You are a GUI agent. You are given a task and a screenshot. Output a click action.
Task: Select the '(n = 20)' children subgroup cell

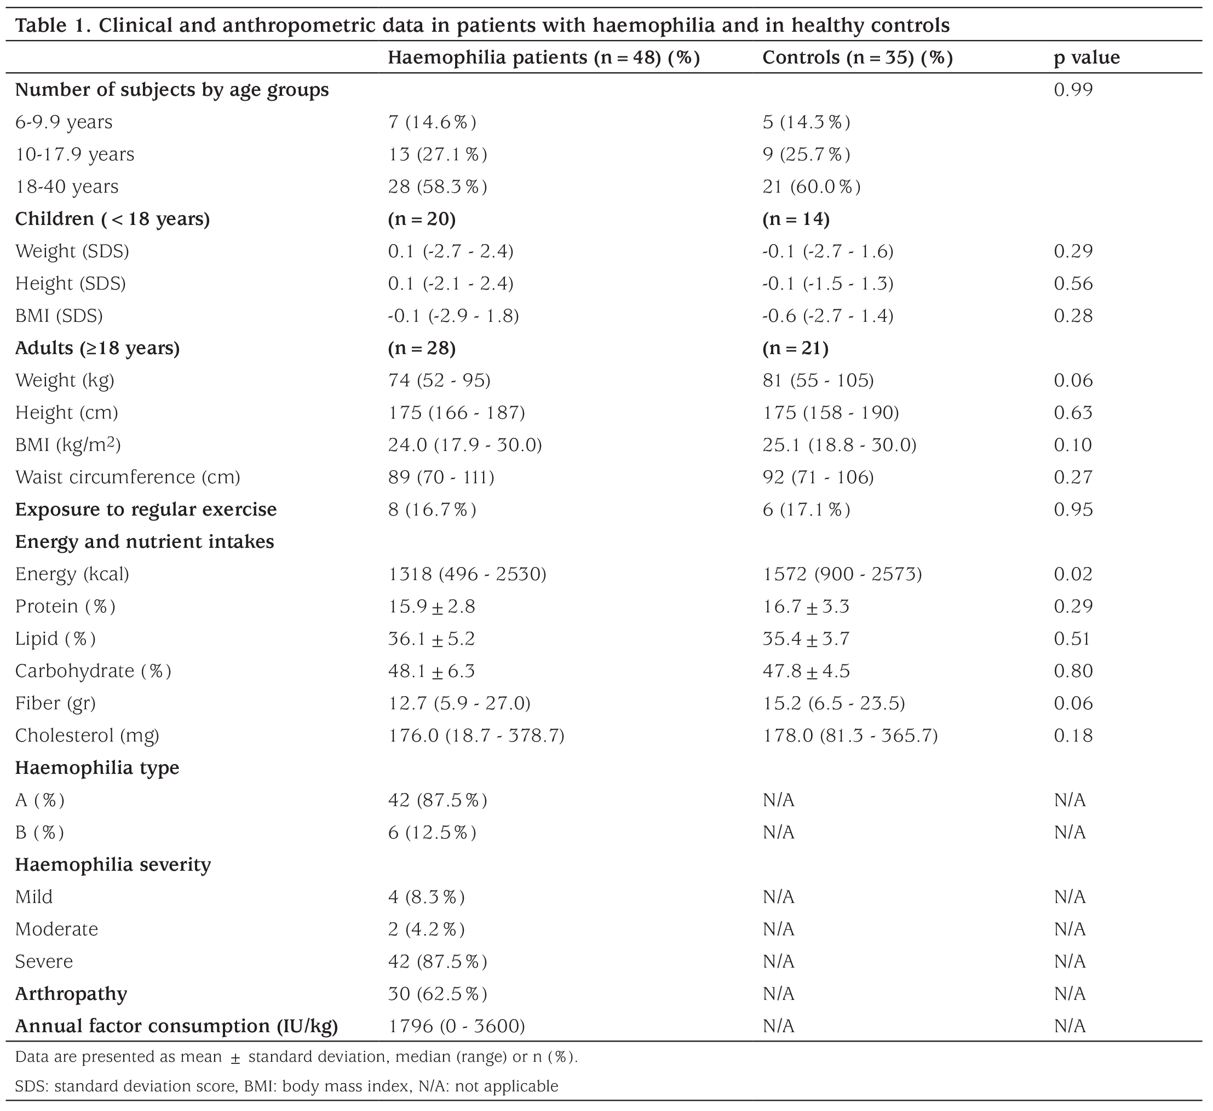click(x=422, y=219)
